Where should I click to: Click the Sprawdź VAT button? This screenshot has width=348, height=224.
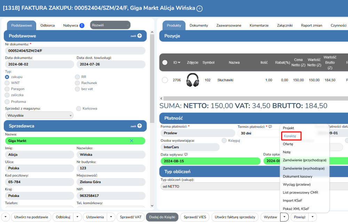tap(130, 217)
